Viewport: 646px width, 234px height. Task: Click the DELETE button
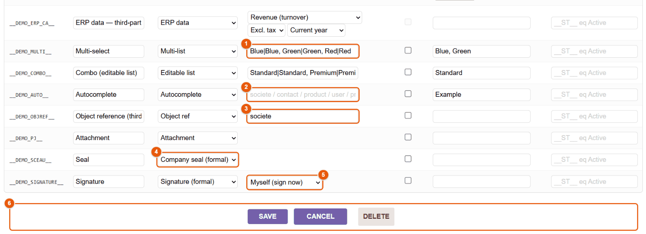pyautogui.click(x=376, y=216)
